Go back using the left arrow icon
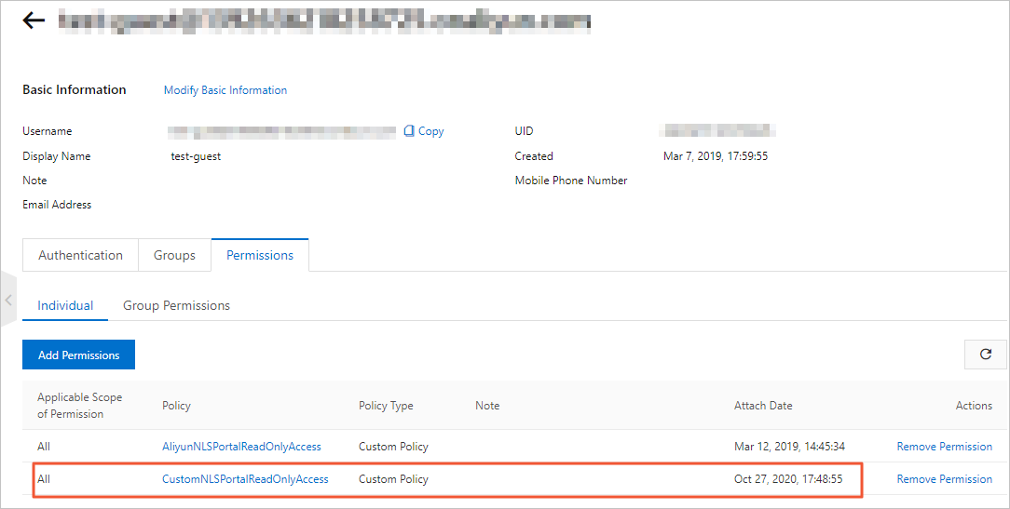The image size is (1010, 509). point(34,20)
